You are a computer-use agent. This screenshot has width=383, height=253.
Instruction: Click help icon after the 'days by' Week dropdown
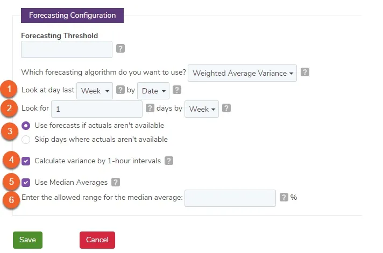coord(226,108)
